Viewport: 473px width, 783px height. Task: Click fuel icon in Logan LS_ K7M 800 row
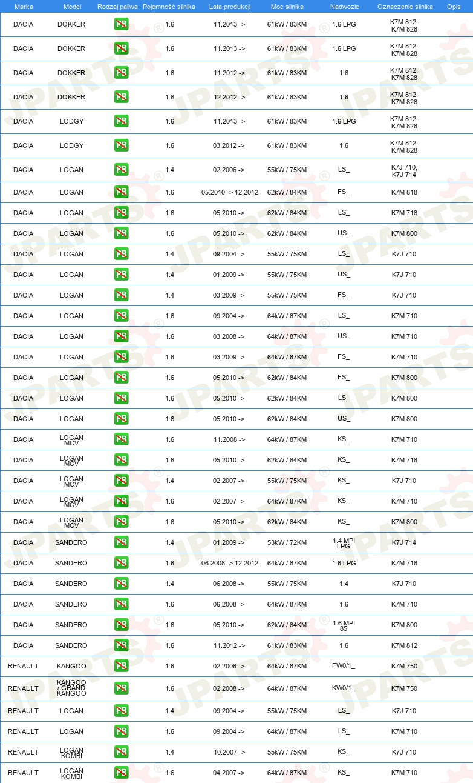pyautogui.click(x=121, y=398)
